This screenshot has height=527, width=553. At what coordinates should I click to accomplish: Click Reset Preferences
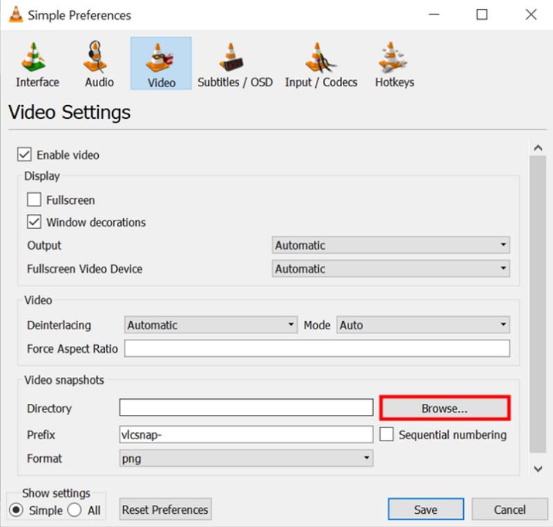coord(165,509)
